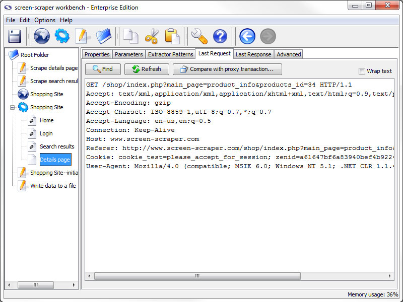Select the Home scrapeable file
Image resolution: width=403 pixels, height=302 pixels.
(46, 120)
